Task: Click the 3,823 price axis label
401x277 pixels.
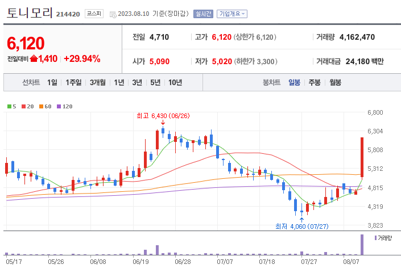Action: [x=375, y=225]
